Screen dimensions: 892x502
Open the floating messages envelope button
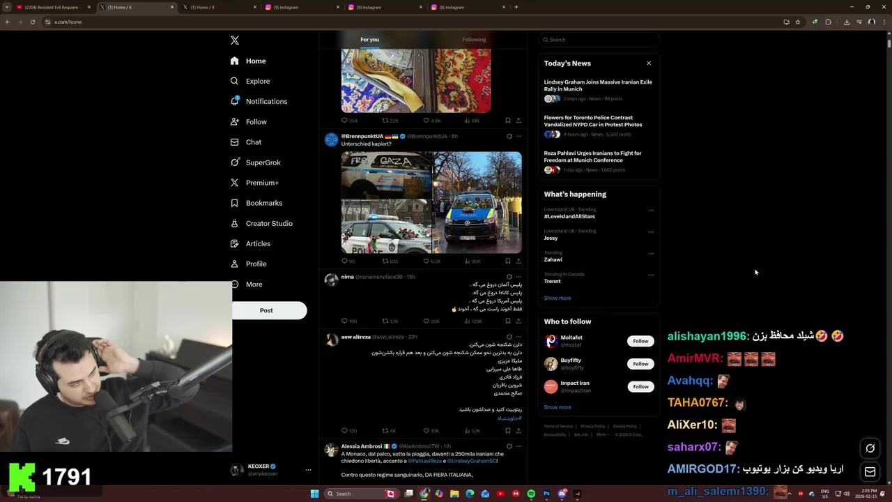[870, 472]
